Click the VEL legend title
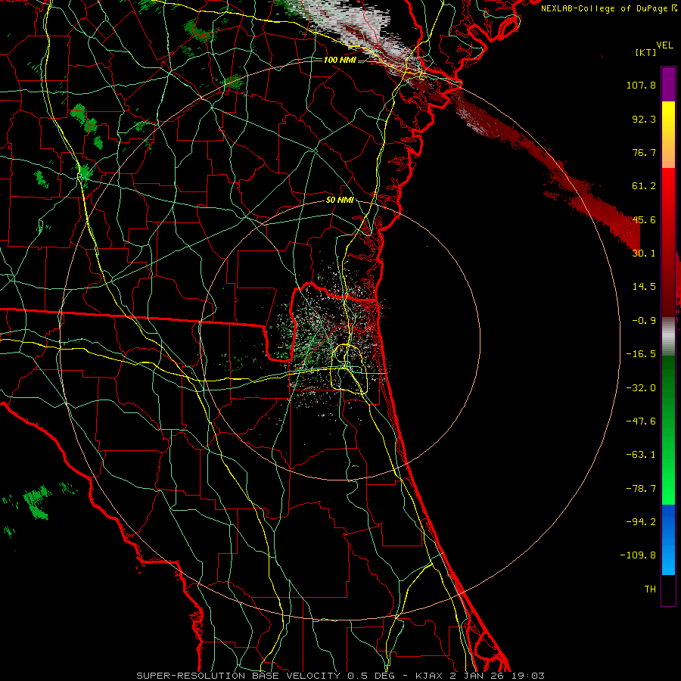The image size is (681, 681). (664, 45)
